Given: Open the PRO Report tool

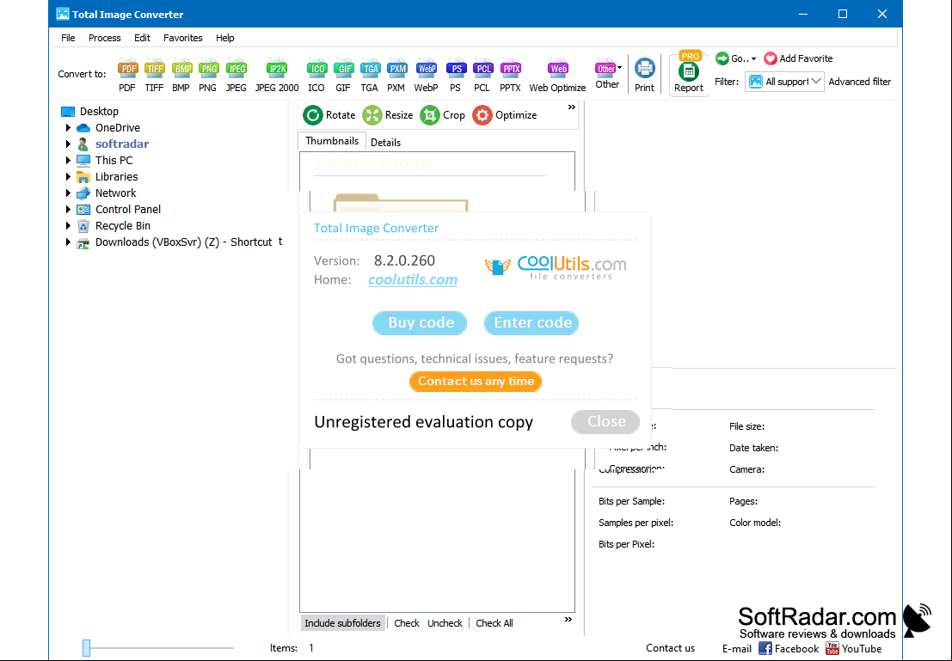Looking at the screenshot, I should coord(689,73).
